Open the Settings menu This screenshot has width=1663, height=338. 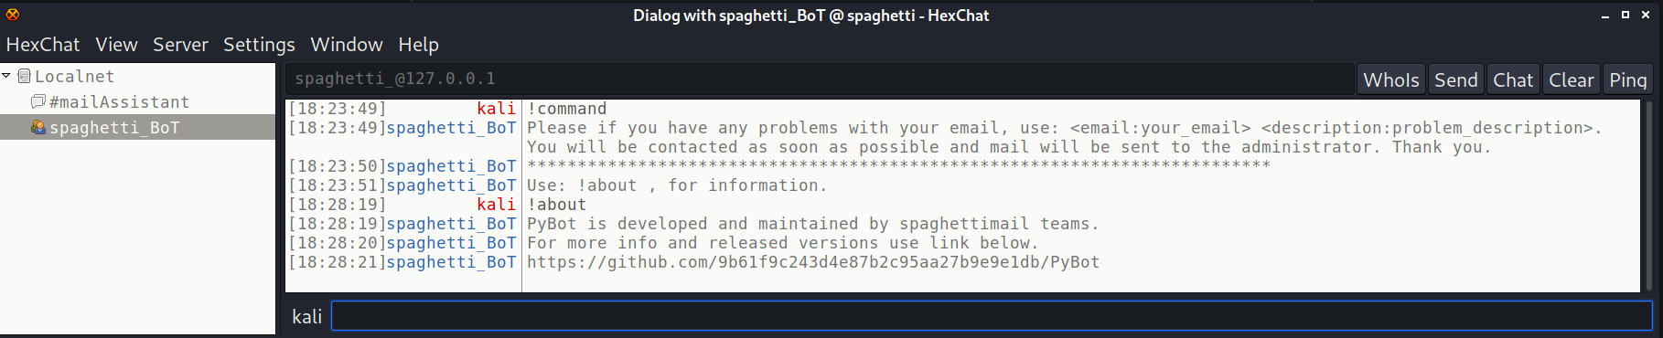click(259, 45)
